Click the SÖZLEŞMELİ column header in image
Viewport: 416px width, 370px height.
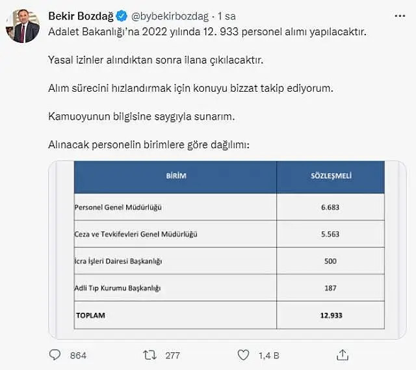[x=331, y=176]
